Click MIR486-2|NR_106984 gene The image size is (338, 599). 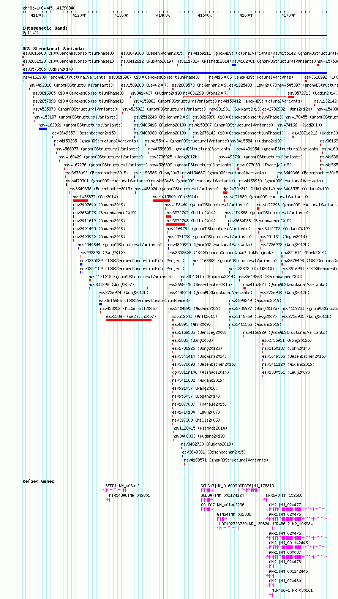(292, 524)
